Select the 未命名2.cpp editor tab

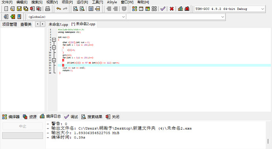point(84,24)
